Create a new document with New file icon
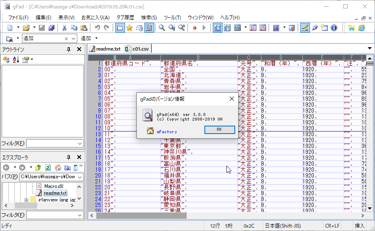 [10, 28]
